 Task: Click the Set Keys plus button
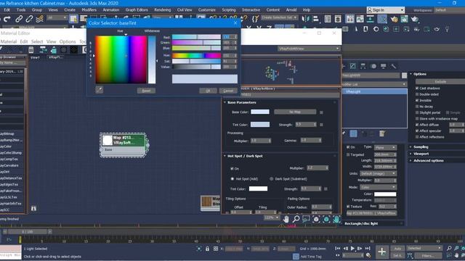tap(381, 252)
